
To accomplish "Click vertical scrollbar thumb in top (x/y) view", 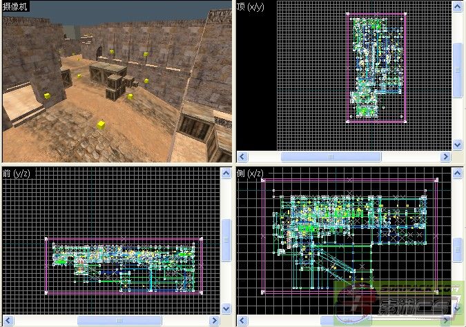I will coord(457,71).
